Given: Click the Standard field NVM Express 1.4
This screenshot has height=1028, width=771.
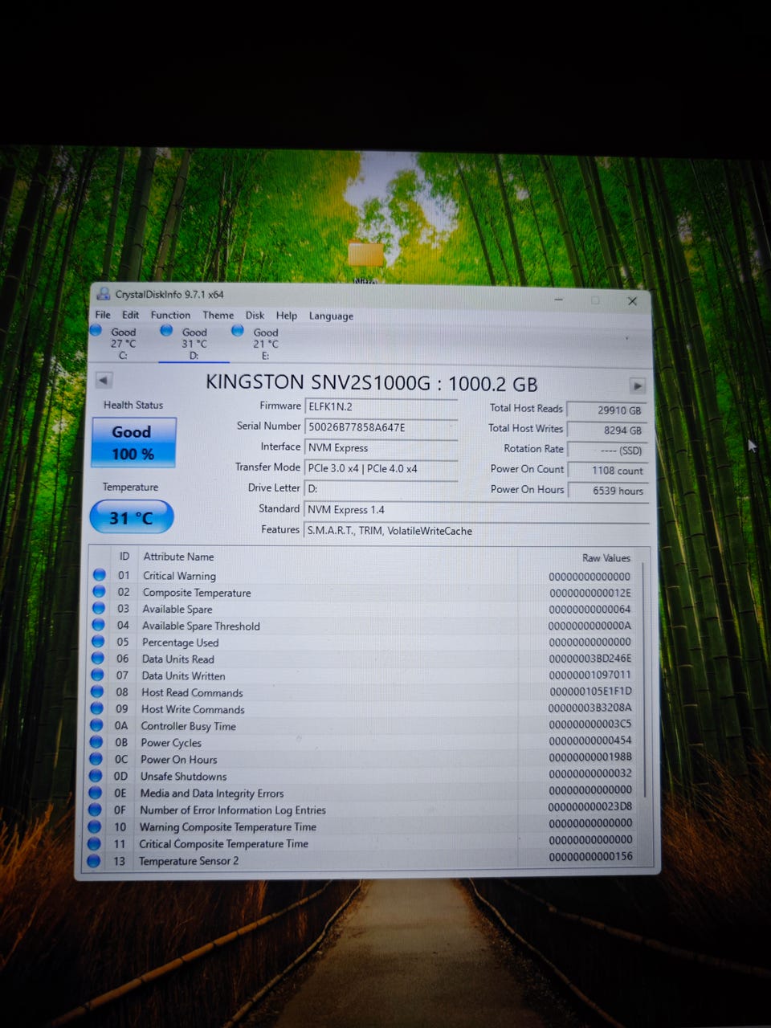Looking at the screenshot, I should [x=476, y=510].
